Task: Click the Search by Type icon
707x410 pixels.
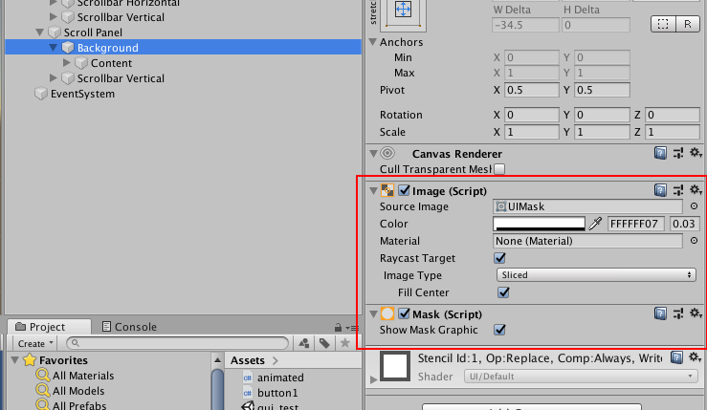Action: tap(305, 343)
